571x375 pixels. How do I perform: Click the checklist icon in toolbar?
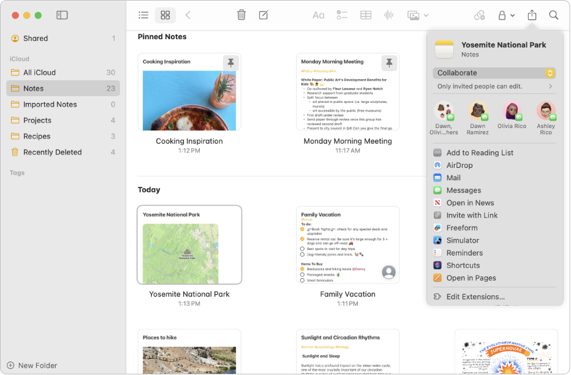(x=342, y=15)
